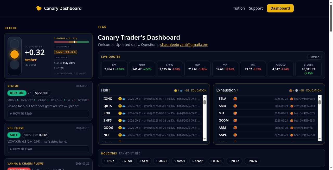Image resolution: width=333 pixels, height=170 pixels.
Task: Select the Green ≥+0.6 range chip
Action: click(63, 47)
